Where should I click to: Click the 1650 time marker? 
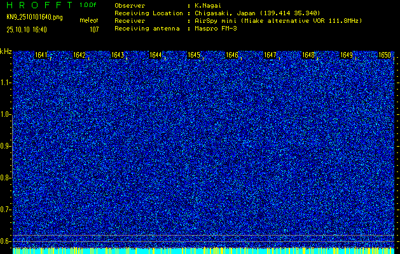385,55
